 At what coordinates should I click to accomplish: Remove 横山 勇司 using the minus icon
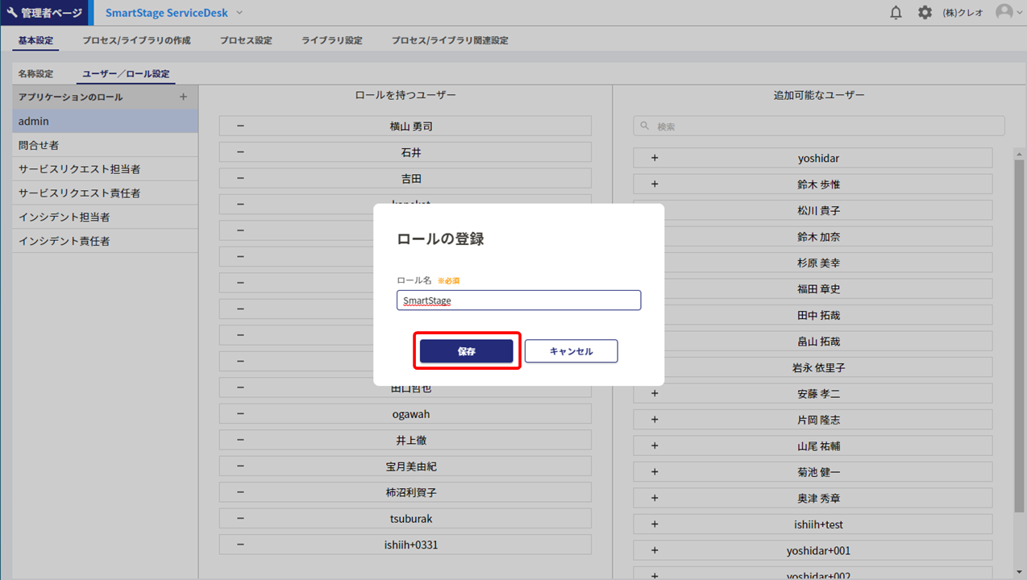[x=240, y=126]
